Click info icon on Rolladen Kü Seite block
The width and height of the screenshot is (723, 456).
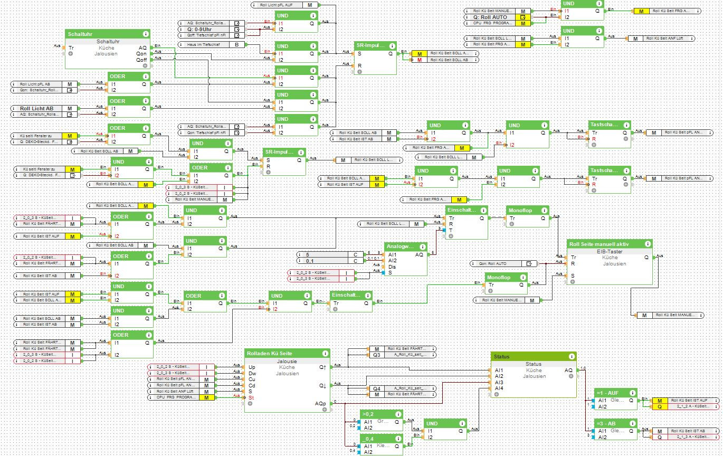[x=326, y=353]
